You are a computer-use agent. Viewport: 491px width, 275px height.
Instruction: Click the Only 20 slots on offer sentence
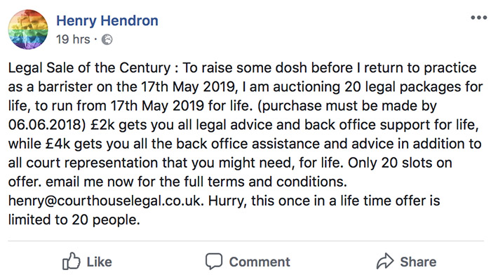coord(400,163)
